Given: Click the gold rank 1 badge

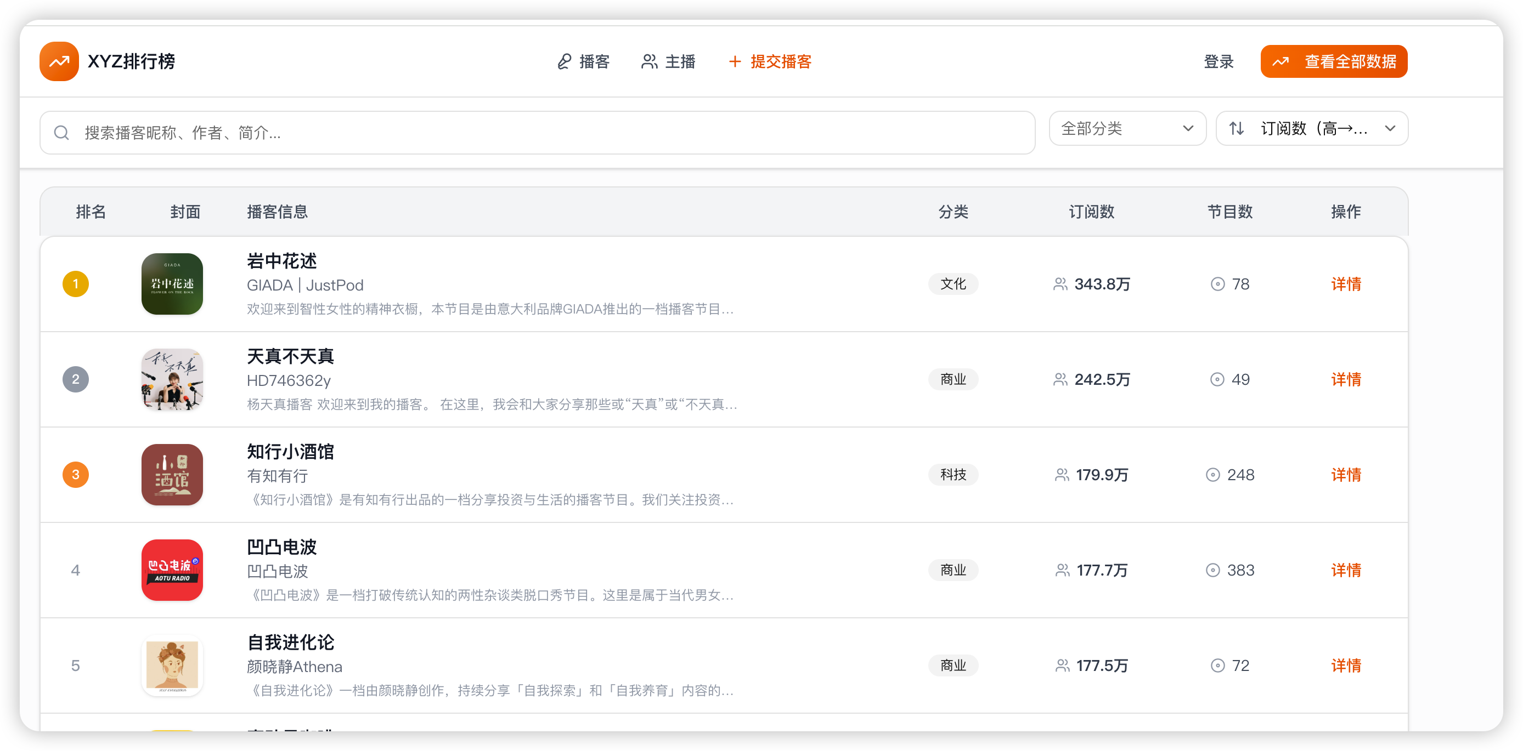Looking at the screenshot, I should (76, 284).
